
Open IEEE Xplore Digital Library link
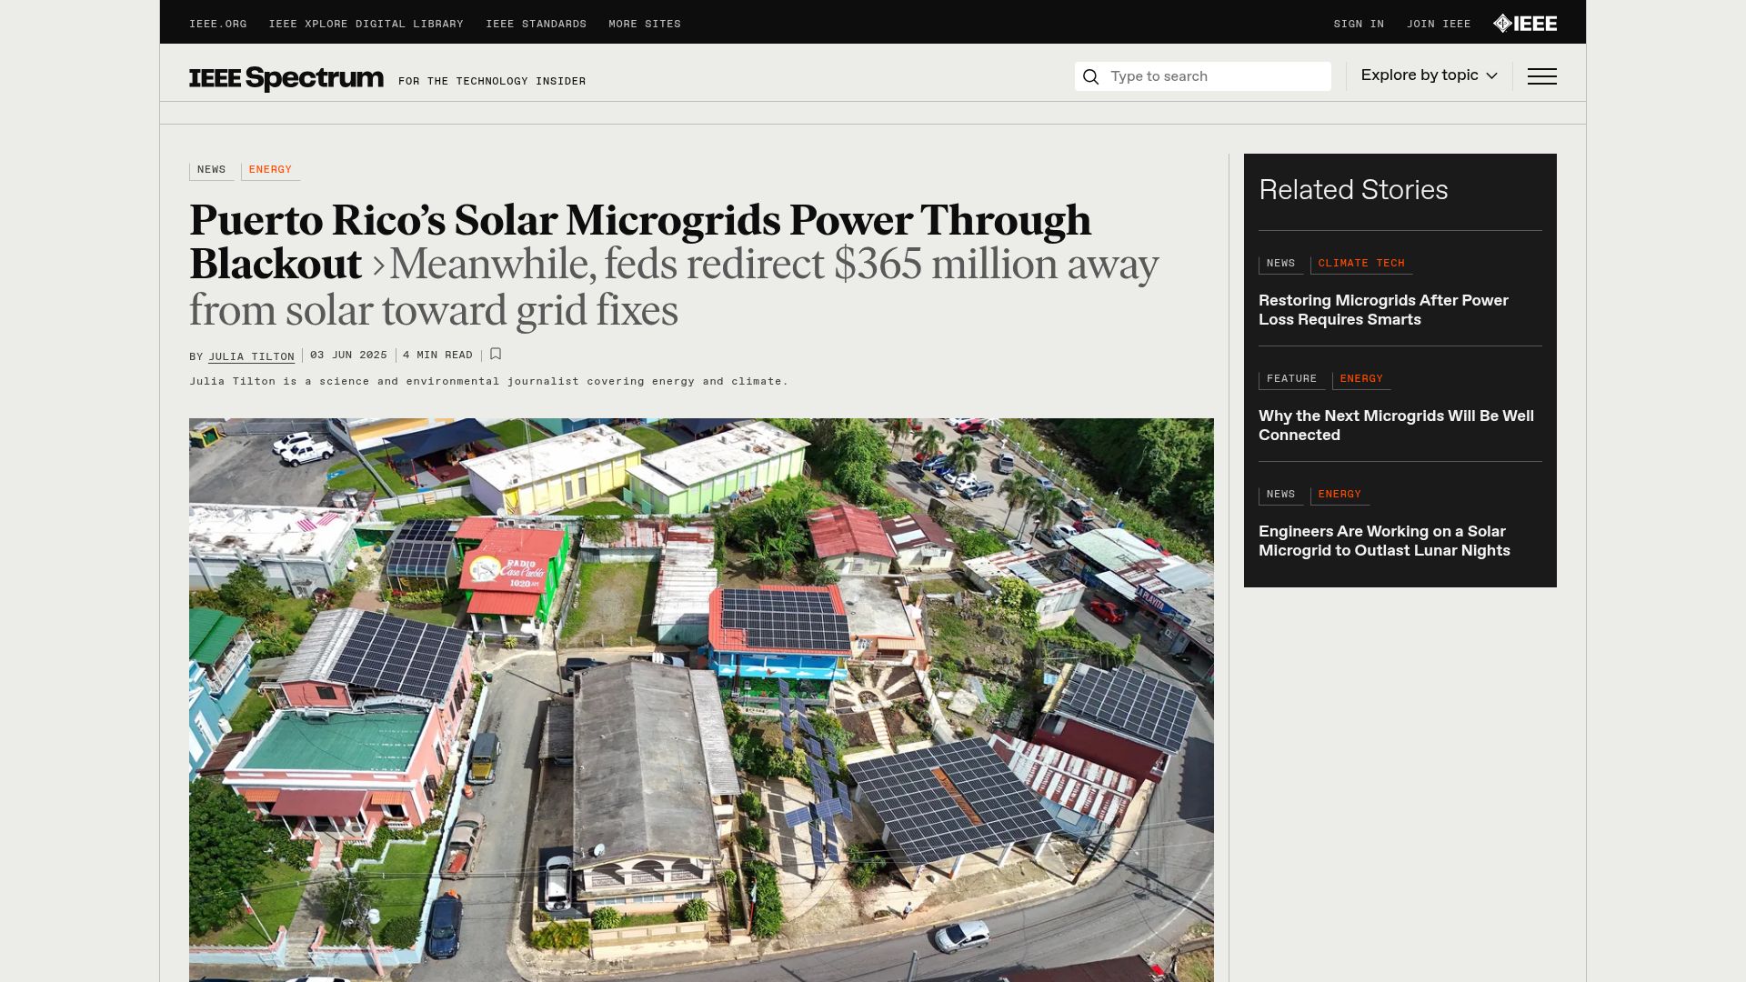point(366,24)
